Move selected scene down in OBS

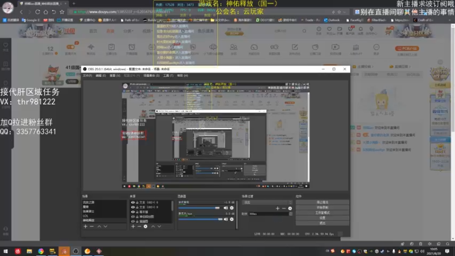coord(105,226)
